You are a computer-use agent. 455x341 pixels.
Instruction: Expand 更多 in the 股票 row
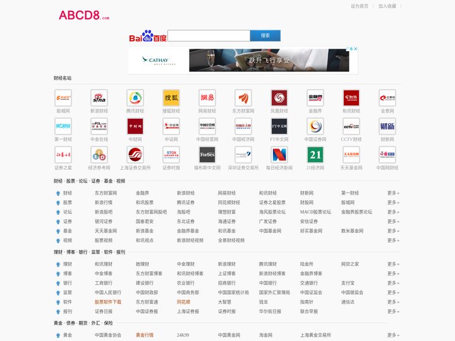(x=393, y=203)
